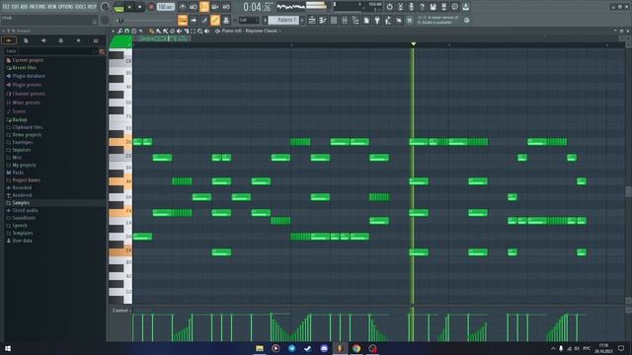Viewport: 632px width, 355px height.
Task: Toggle Pattern/Song mode switch
Action: pos(118,7)
